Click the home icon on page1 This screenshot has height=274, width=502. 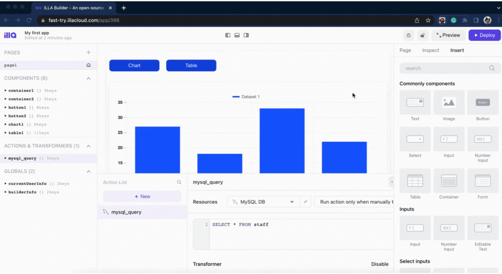[x=88, y=65]
